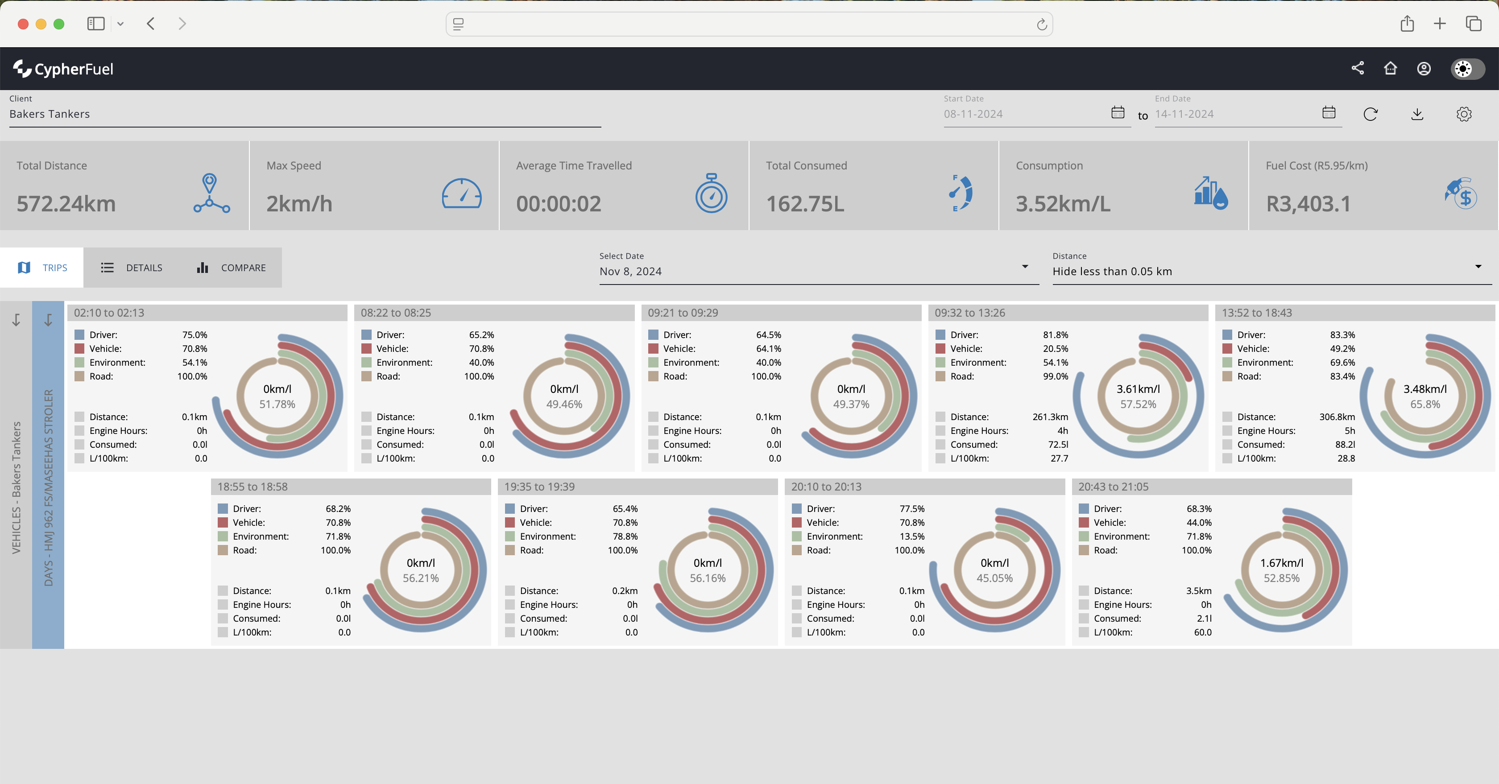Image resolution: width=1499 pixels, height=784 pixels.
Task: Click the 45.05% donut chart
Action: [994, 570]
